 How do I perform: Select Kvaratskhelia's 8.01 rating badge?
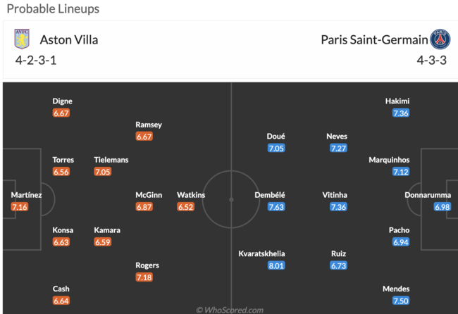pos(276,265)
